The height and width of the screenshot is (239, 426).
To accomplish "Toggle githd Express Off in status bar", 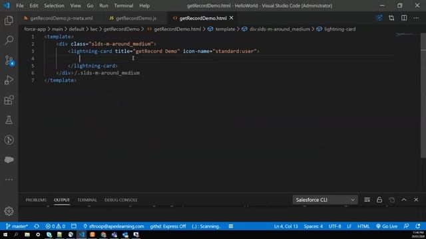I will [168, 226].
